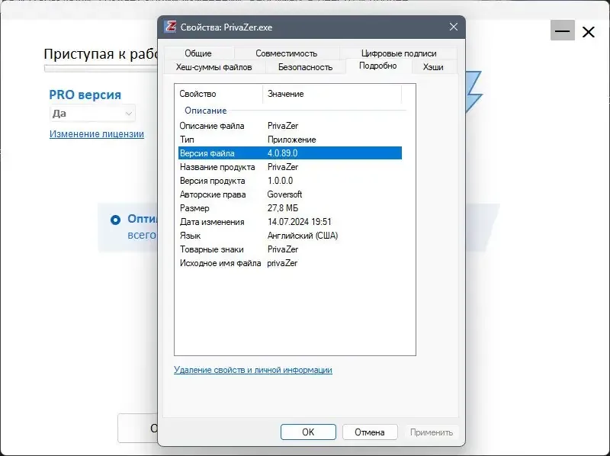
Task: Open the Хэши tab
Action: (432, 67)
